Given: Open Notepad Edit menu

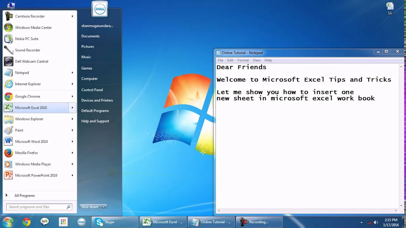Looking at the screenshot, I should tap(230, 60).
